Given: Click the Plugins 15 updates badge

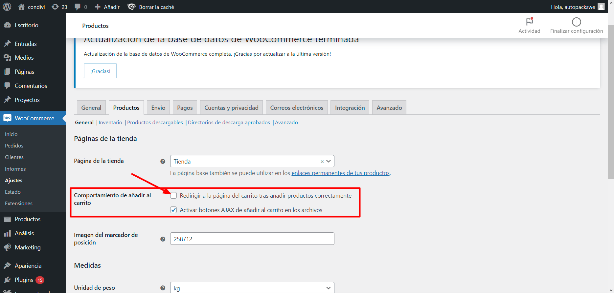Looking at the screenshot, I should (40, 280).
